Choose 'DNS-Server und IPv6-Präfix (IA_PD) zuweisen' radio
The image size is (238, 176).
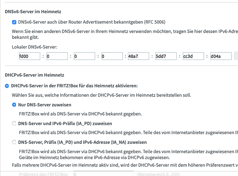(14, 124)
